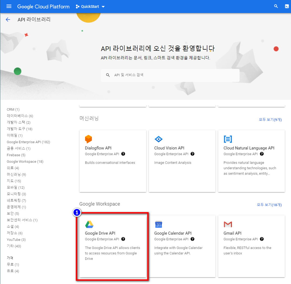The image size is (291, 284).
Task: Select 모바일 (12) filter
Action: point(16,187)
